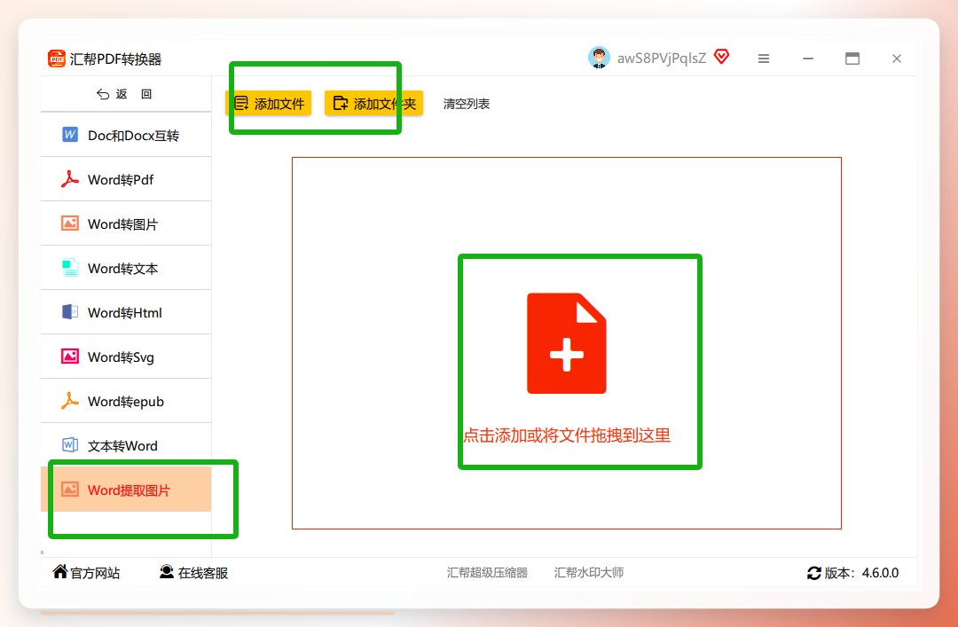
Task: Click the 点击添加或将文件拖拽到这里 text
Action: [x=566, y=435]
